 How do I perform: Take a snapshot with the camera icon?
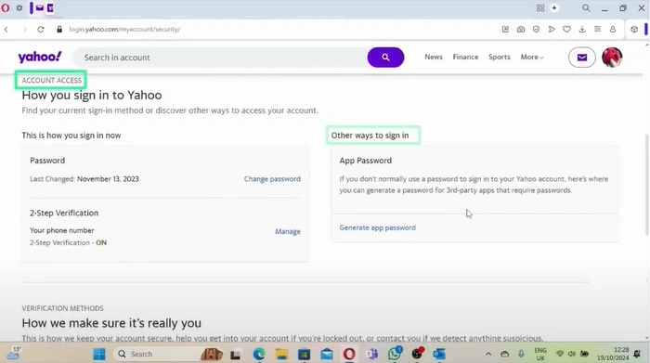point(521,30)
